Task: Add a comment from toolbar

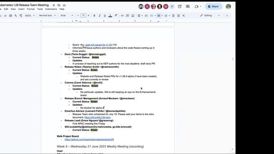Action: click(x=128, y=15)
